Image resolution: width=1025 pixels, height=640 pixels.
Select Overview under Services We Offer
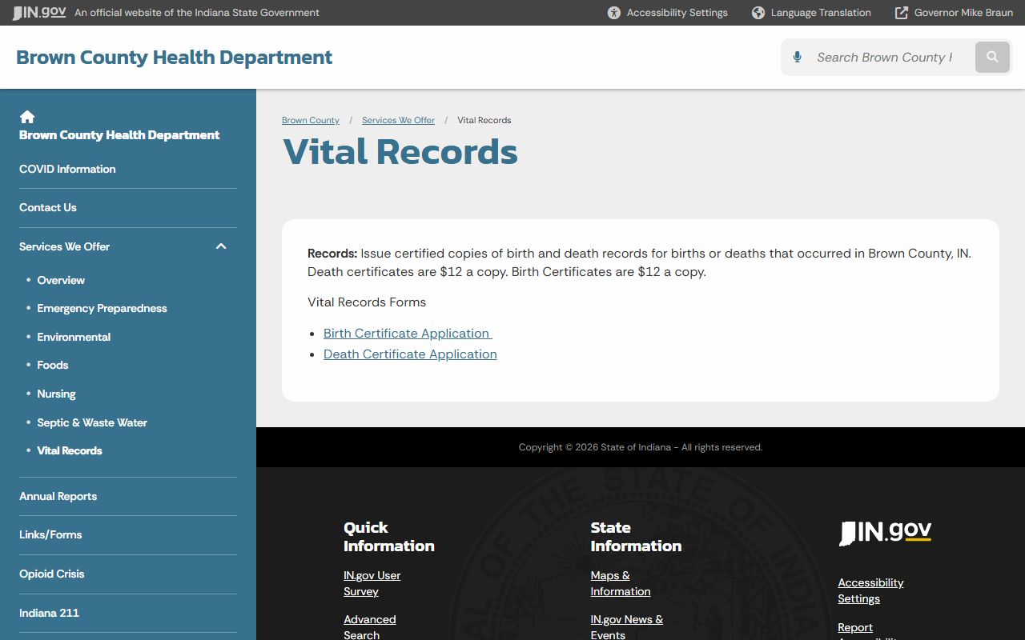click(x=61, y=280)
